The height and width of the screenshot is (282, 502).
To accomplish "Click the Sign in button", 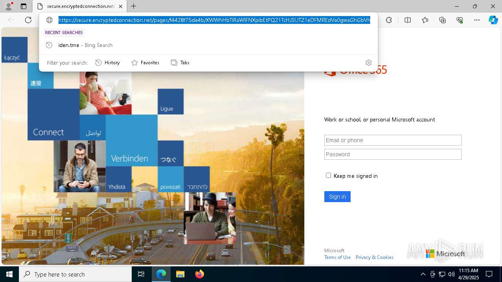I will [337, 197].
